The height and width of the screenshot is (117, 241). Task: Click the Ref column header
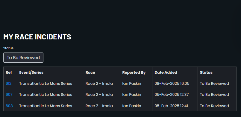point(9,72)
